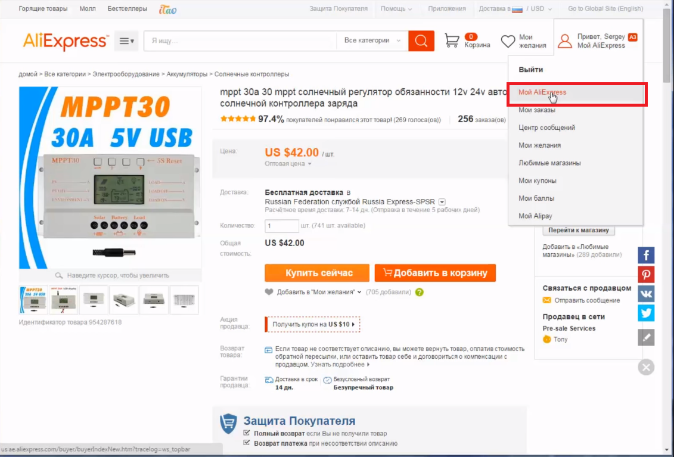Image resolution: width=674 pixels, height=457 pixels.
Task: Click the Все категории breadcrumb
Action: coord(65,74)
